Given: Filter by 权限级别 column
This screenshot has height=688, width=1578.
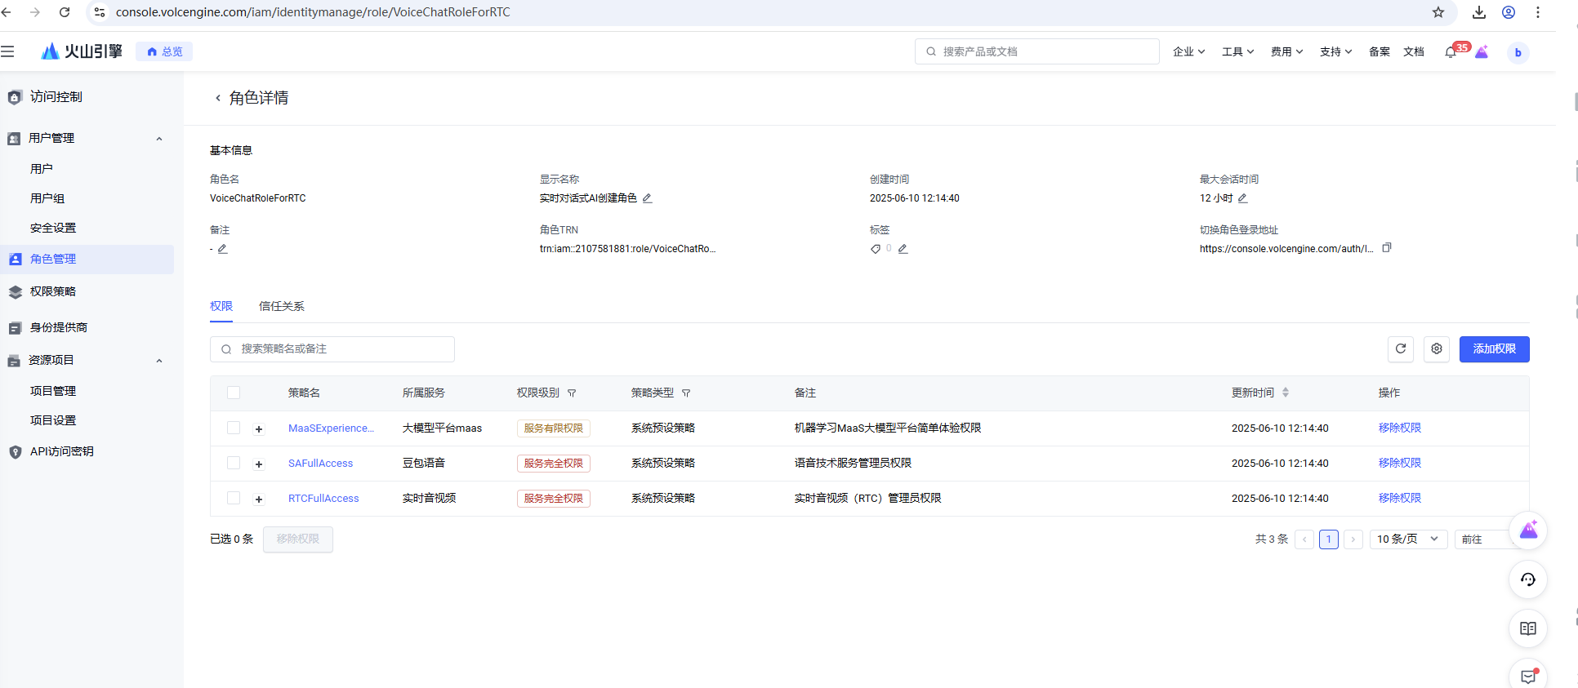Looking at the screenshot, I should pyautogui.click(x=572, y=393).
